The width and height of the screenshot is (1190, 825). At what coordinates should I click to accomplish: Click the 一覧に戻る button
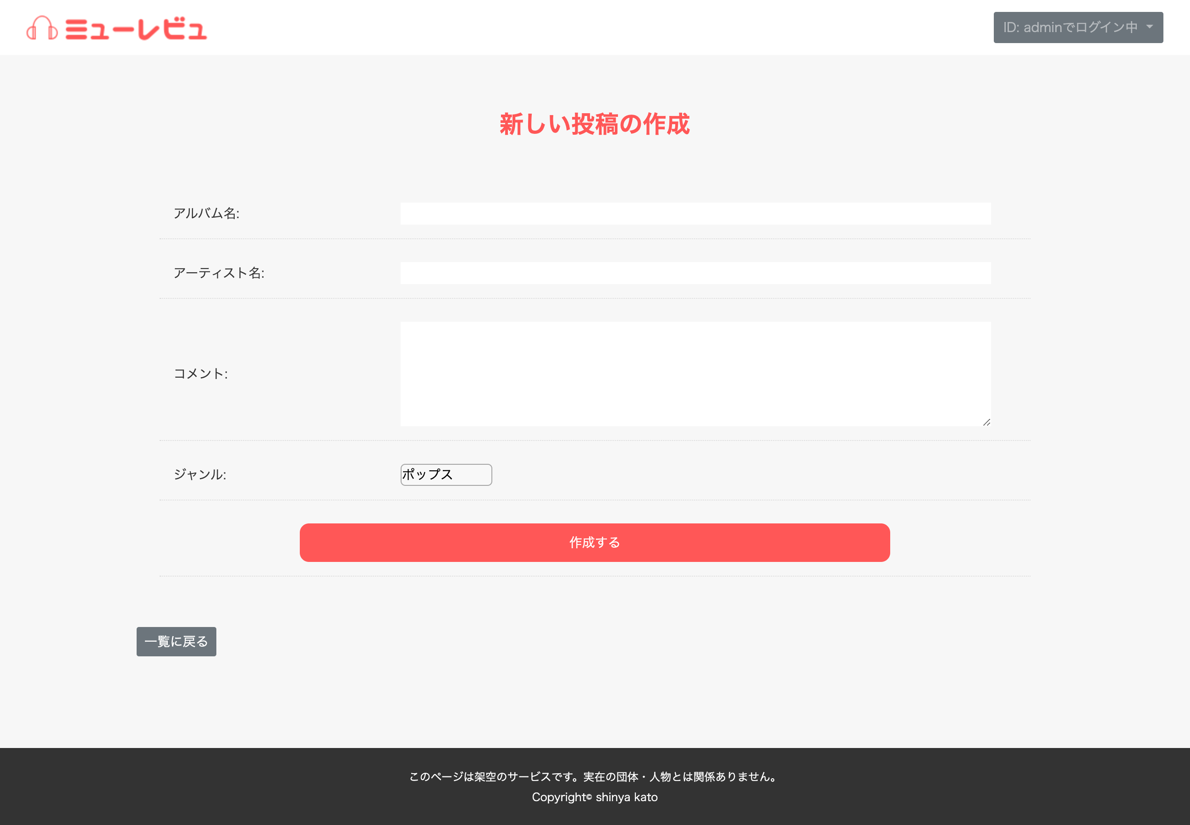pyautogui.click(x=176, y=642)
